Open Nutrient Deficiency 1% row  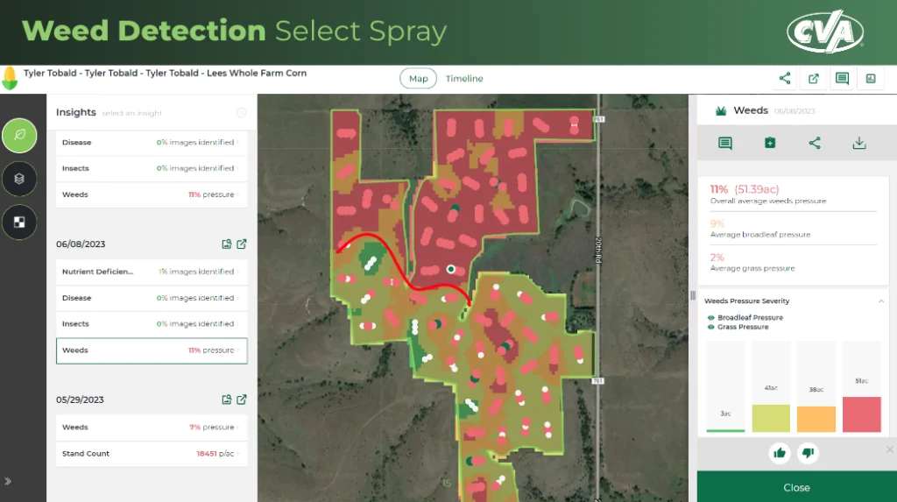coord(152,272)
